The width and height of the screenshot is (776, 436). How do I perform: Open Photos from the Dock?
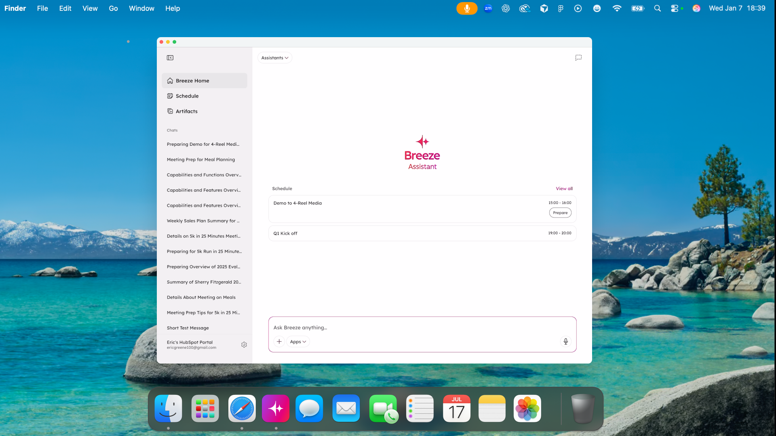click(x=527, y=409)
